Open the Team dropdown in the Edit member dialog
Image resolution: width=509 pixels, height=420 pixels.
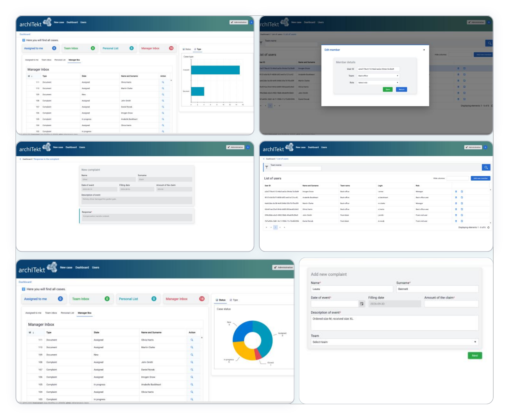coord(378,76)
